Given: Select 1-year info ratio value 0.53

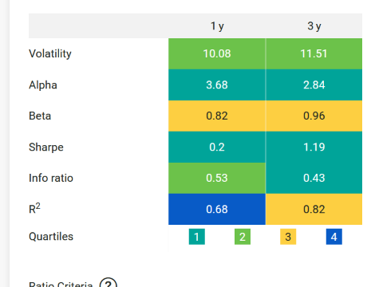Looking at the screenshot, I should click(x=217, y=178).
